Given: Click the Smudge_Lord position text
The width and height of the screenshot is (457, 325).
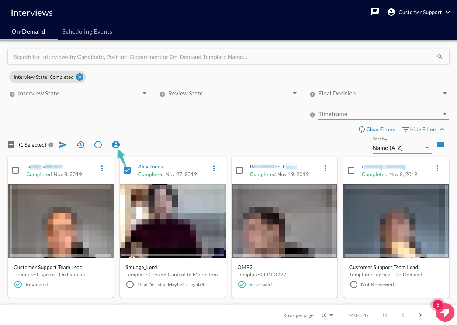Looking at the screenshot, I should coord(141,267).
